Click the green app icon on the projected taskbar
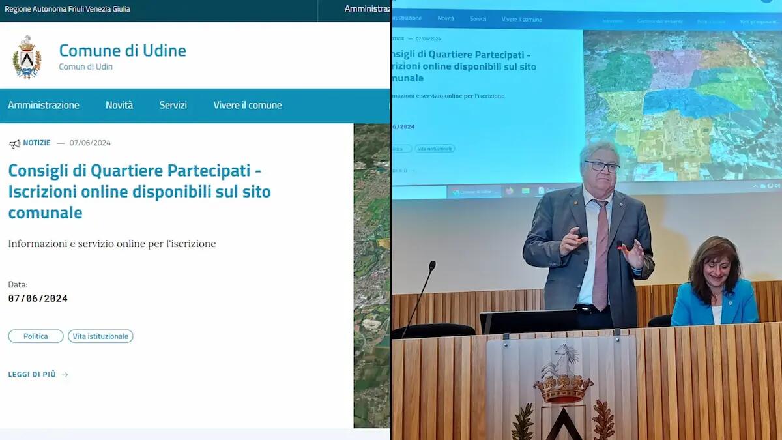The width and height of the screenshot is (782, 440). point(525,190)
